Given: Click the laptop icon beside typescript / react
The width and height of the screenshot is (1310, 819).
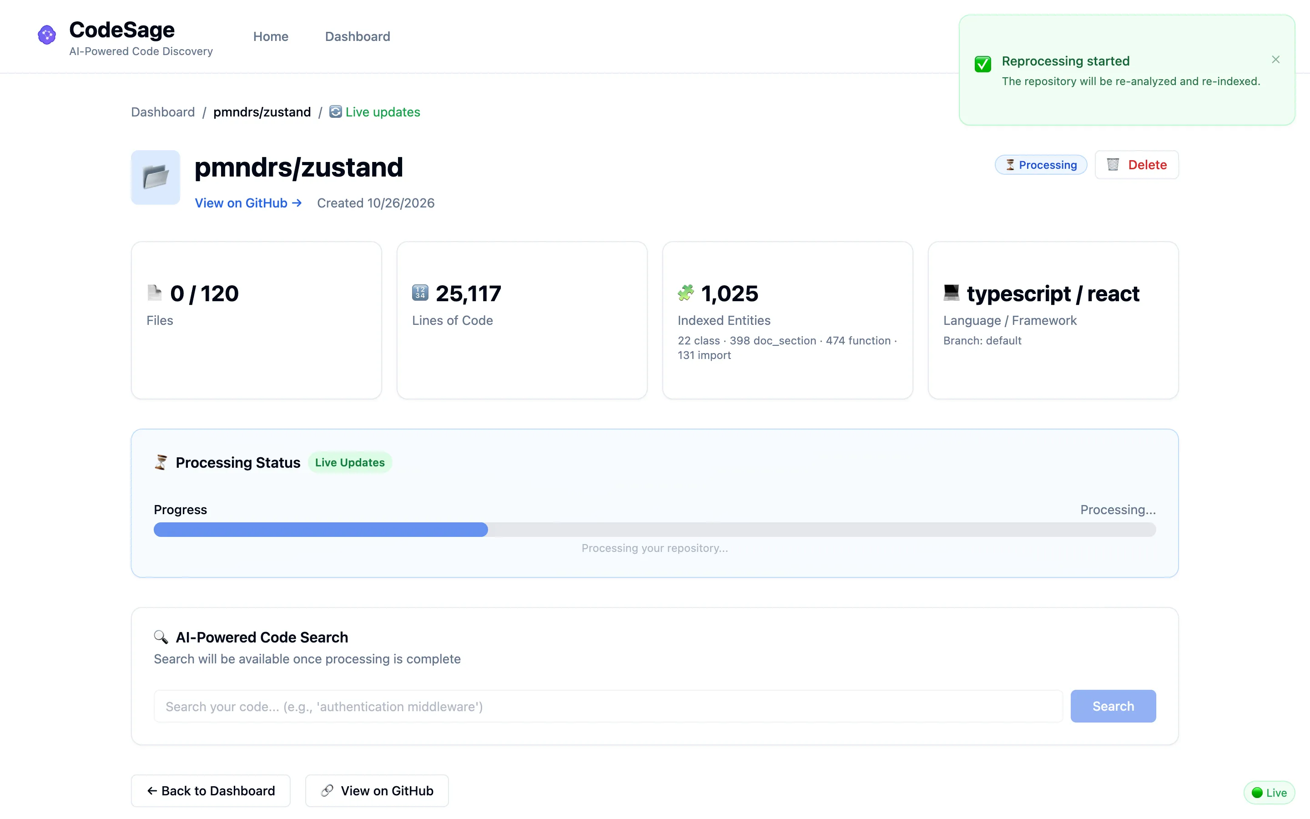Looking at the screenshot, I should coord(951,293).
